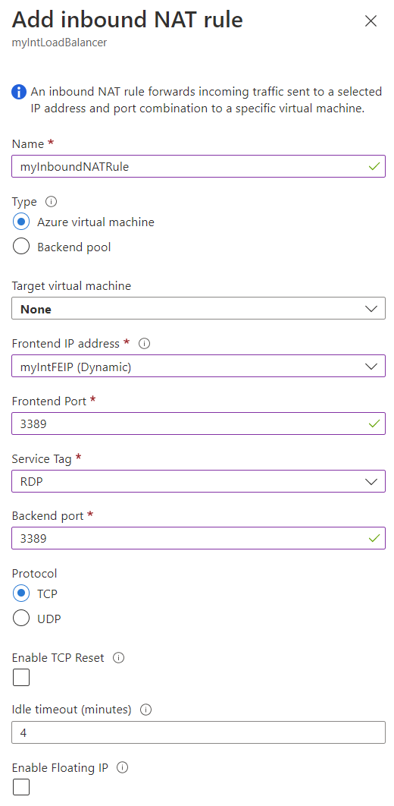
Task: Check the Enable Floating IP checkbox
Action: pos(21,787)
